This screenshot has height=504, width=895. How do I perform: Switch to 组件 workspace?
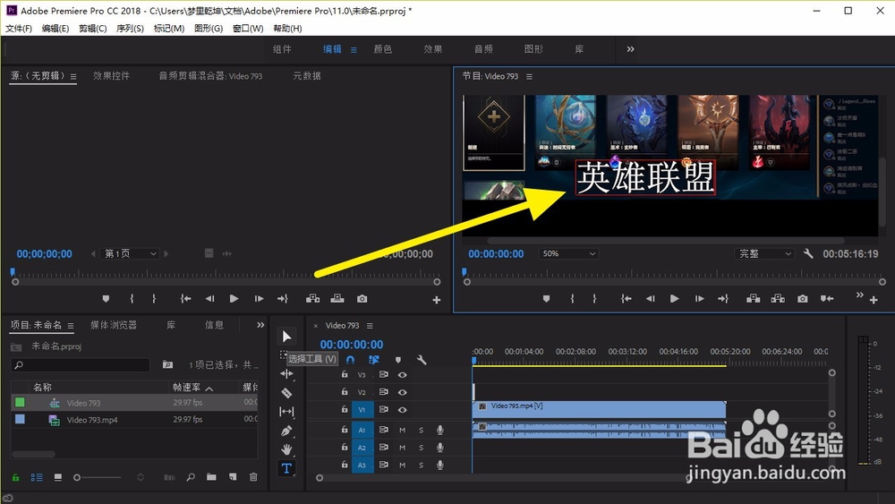click(x=282, y=49)
